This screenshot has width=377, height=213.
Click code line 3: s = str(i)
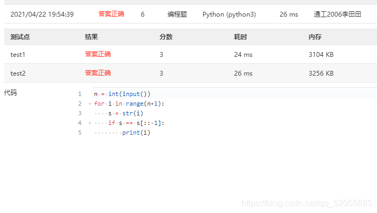[x=125, y=113]
